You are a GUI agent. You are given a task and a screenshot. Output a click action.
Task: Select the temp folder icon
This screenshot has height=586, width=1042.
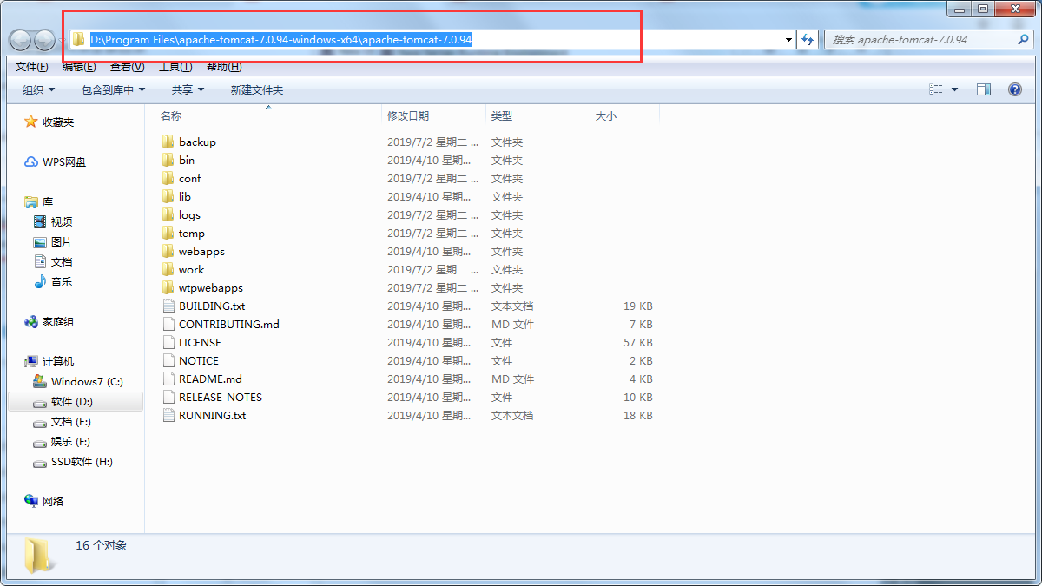pyautogui.click(x=168, y=233)
